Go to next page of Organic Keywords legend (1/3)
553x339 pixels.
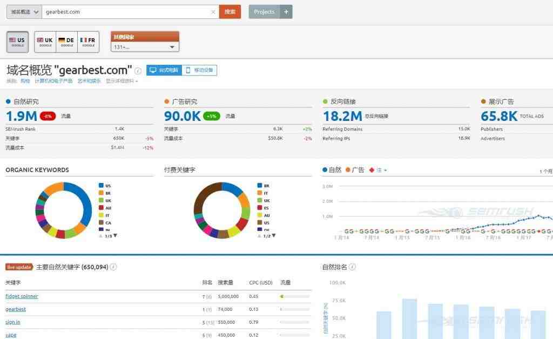point(116,235)
